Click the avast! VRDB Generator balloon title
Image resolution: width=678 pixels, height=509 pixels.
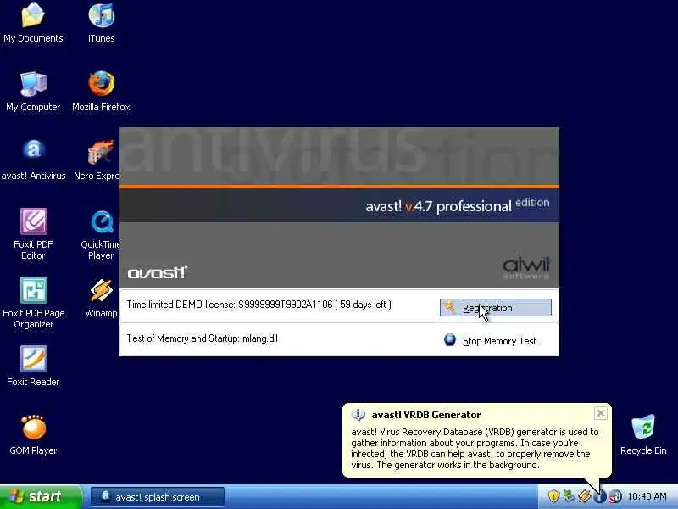(x=426, y=415)
